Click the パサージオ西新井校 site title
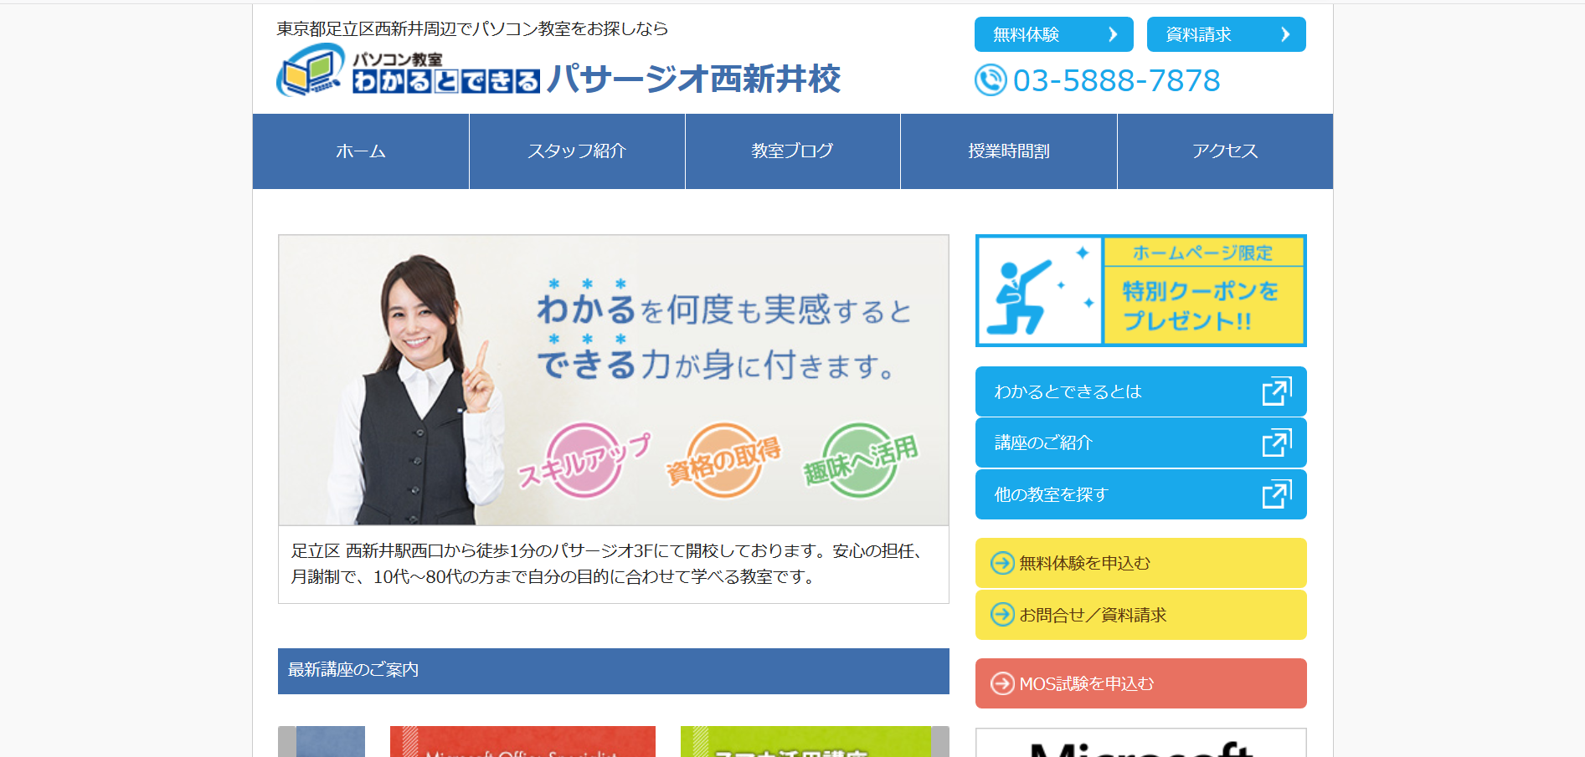Viewport: 1585px width, 757px height. pyautogui.click(x=693, y=79)
